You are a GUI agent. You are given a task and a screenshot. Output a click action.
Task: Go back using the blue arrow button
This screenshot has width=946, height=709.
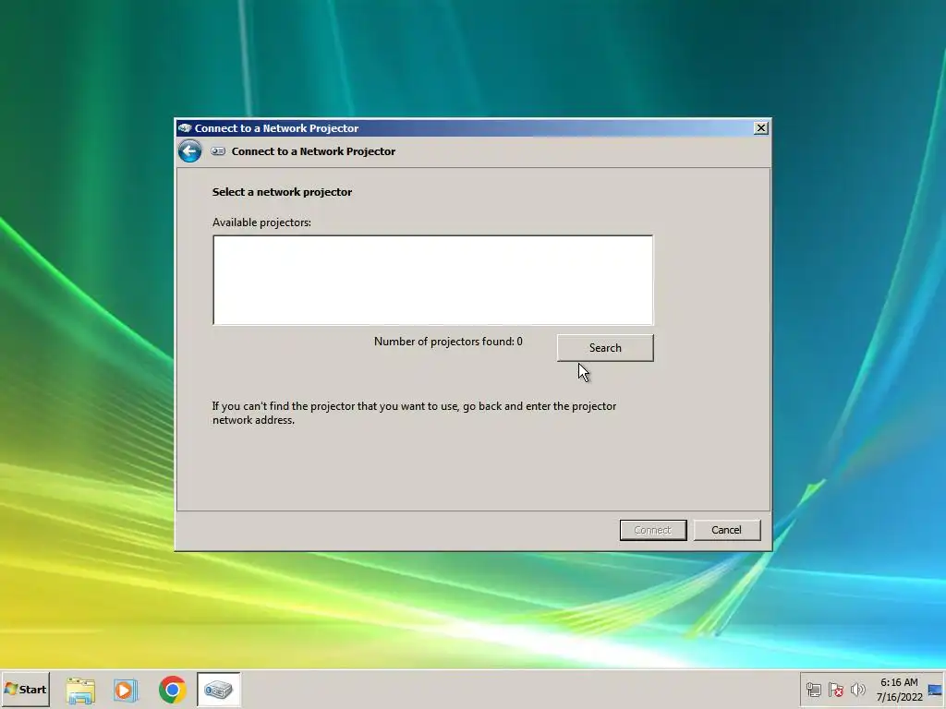click(189, 150)
